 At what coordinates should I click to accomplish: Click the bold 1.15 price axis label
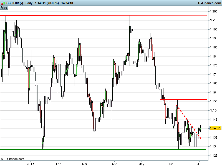click(213, 110)
